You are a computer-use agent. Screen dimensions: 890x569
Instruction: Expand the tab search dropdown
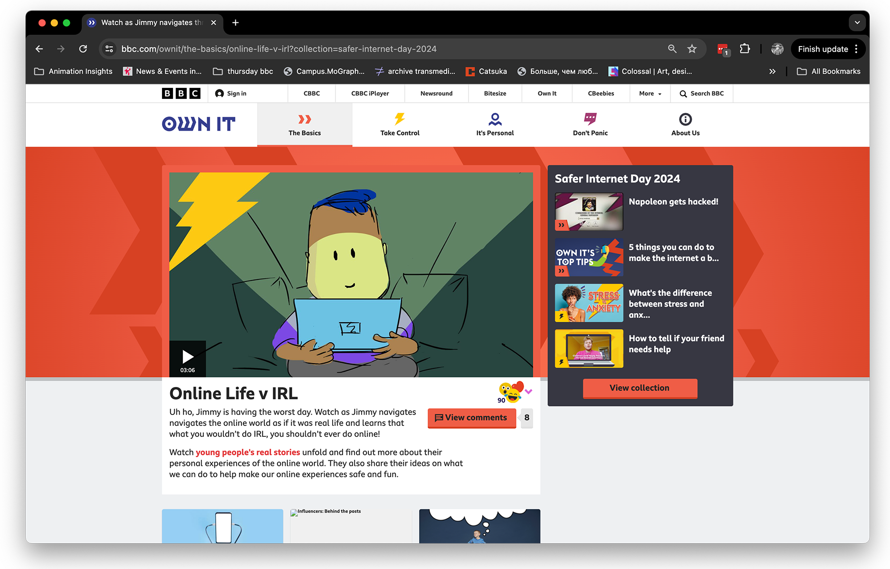click(x=857, y=22)
